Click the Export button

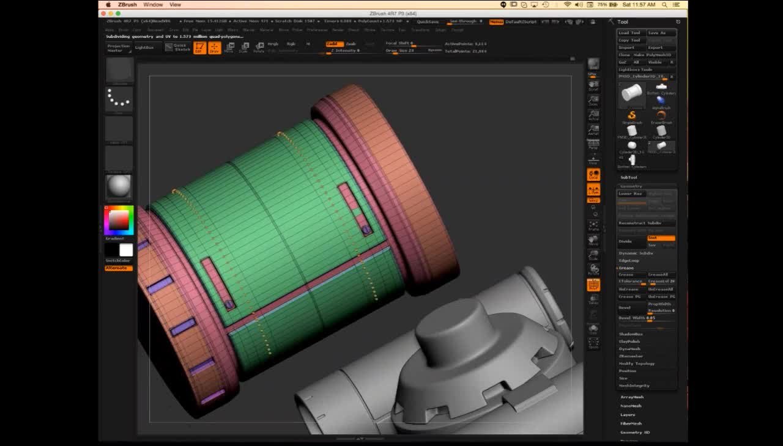(x=661, y=48)
